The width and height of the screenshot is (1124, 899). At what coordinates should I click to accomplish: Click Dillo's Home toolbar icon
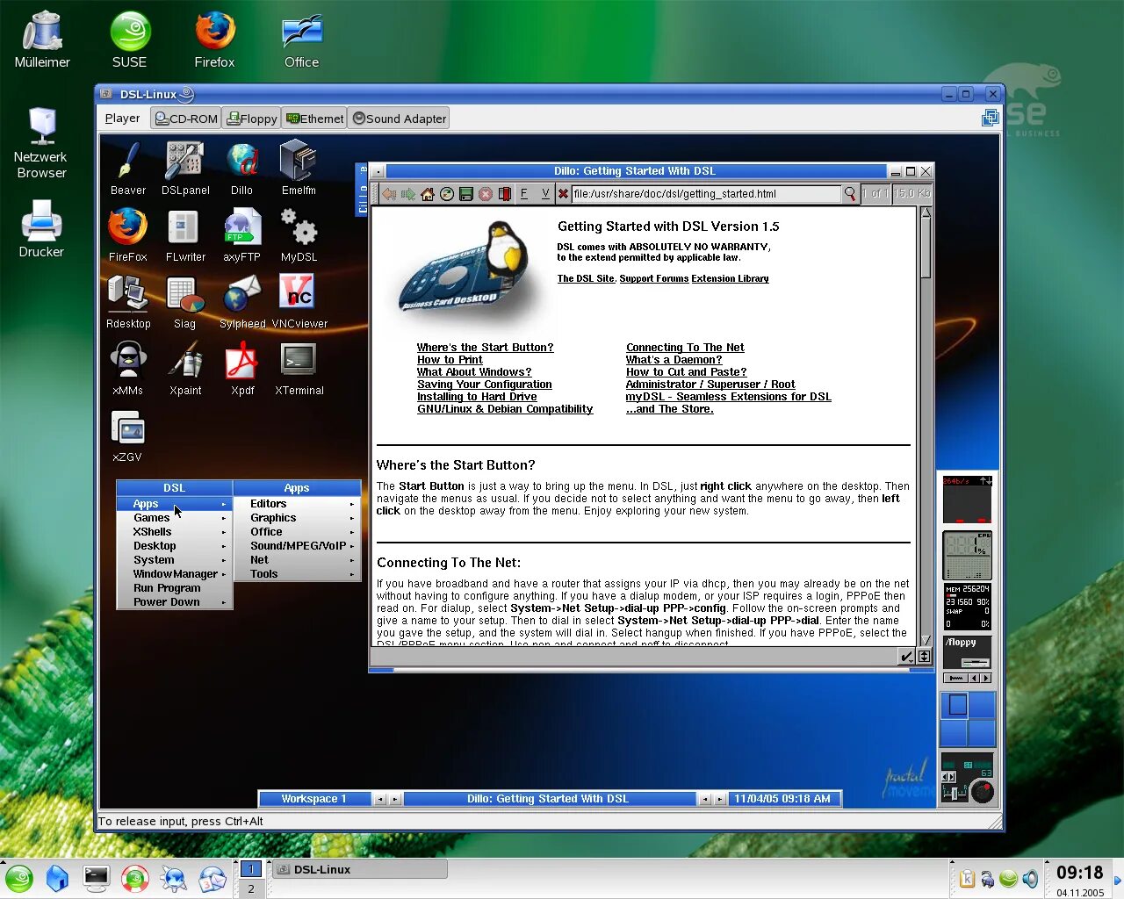pos(428,194)
